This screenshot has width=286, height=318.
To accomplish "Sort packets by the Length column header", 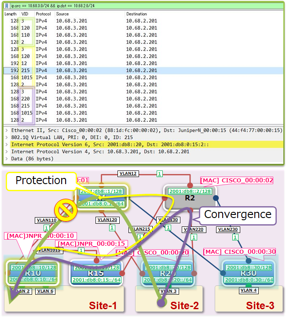I will point(11,14).
